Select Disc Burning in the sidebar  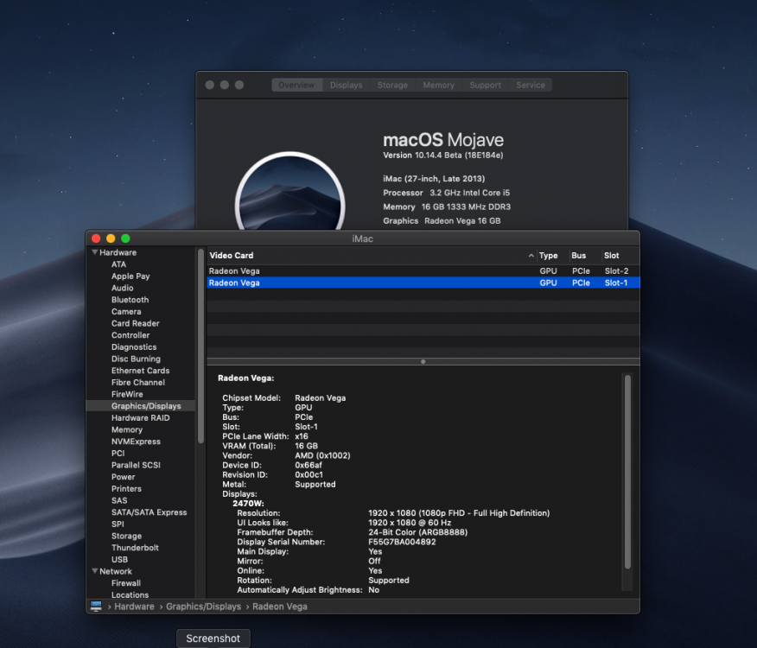pyautogui.click(x=136, y=359)
